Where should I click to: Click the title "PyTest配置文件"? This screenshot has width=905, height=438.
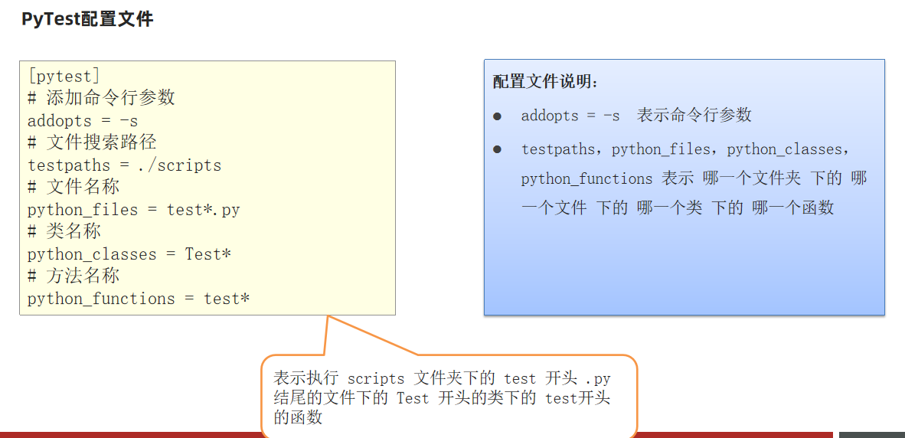click(x=87, y=19)
